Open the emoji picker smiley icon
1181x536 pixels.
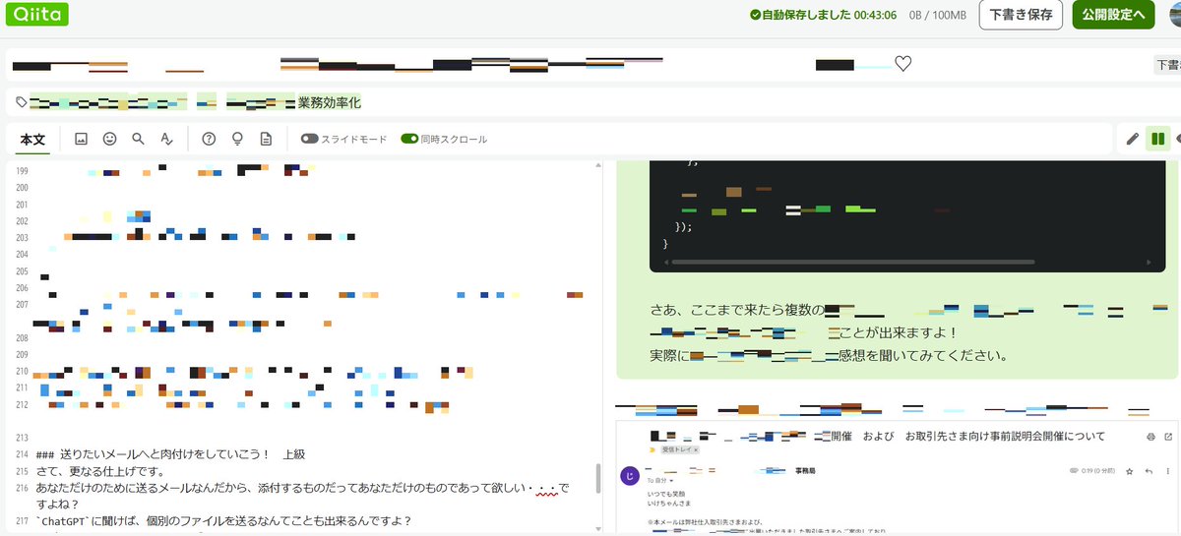pos(110,140)
